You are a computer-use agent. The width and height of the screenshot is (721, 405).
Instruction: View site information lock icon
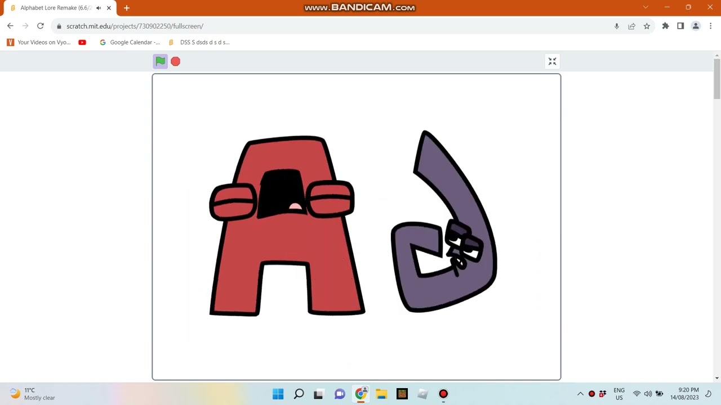[59, 26]
